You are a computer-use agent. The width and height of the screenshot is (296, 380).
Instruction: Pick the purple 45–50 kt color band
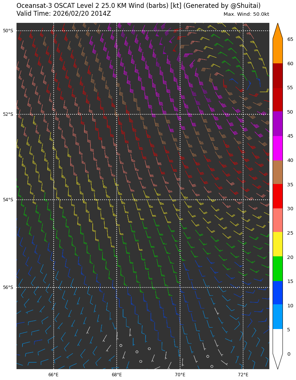click(x=278, y=124)
